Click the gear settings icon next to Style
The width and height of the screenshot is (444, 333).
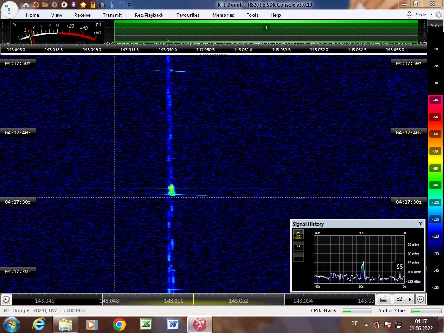[439, 15]
